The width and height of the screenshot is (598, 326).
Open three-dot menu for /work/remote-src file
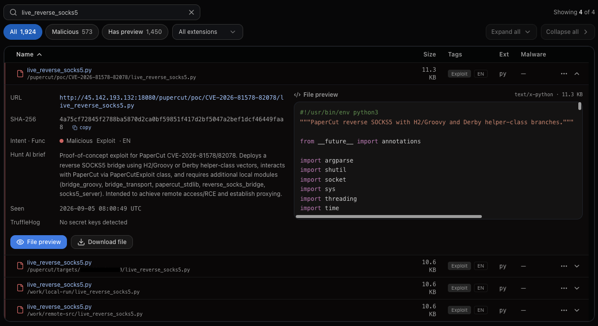[x=564, y=310]
